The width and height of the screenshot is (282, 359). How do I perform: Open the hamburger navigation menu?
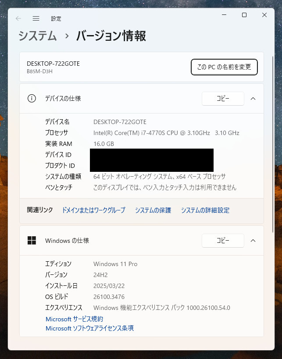click(x=36, y=18)
